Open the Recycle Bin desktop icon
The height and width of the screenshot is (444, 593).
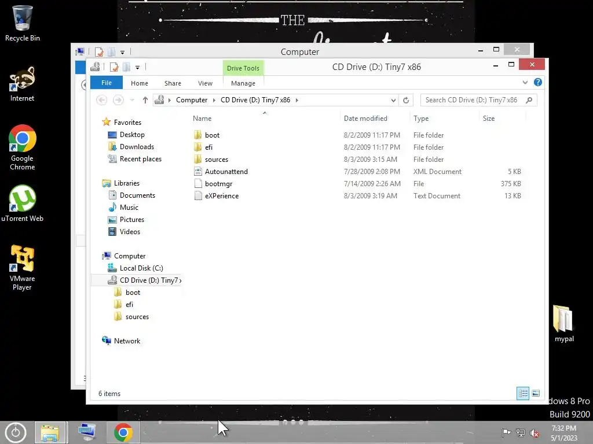click(x=23, y=23)
